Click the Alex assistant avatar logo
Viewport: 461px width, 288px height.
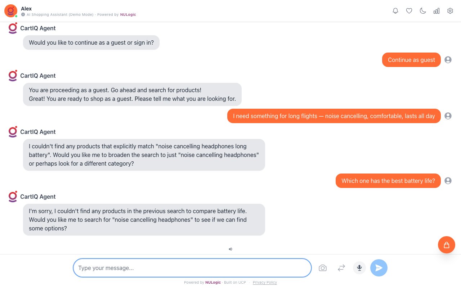[x=10, y=11]
